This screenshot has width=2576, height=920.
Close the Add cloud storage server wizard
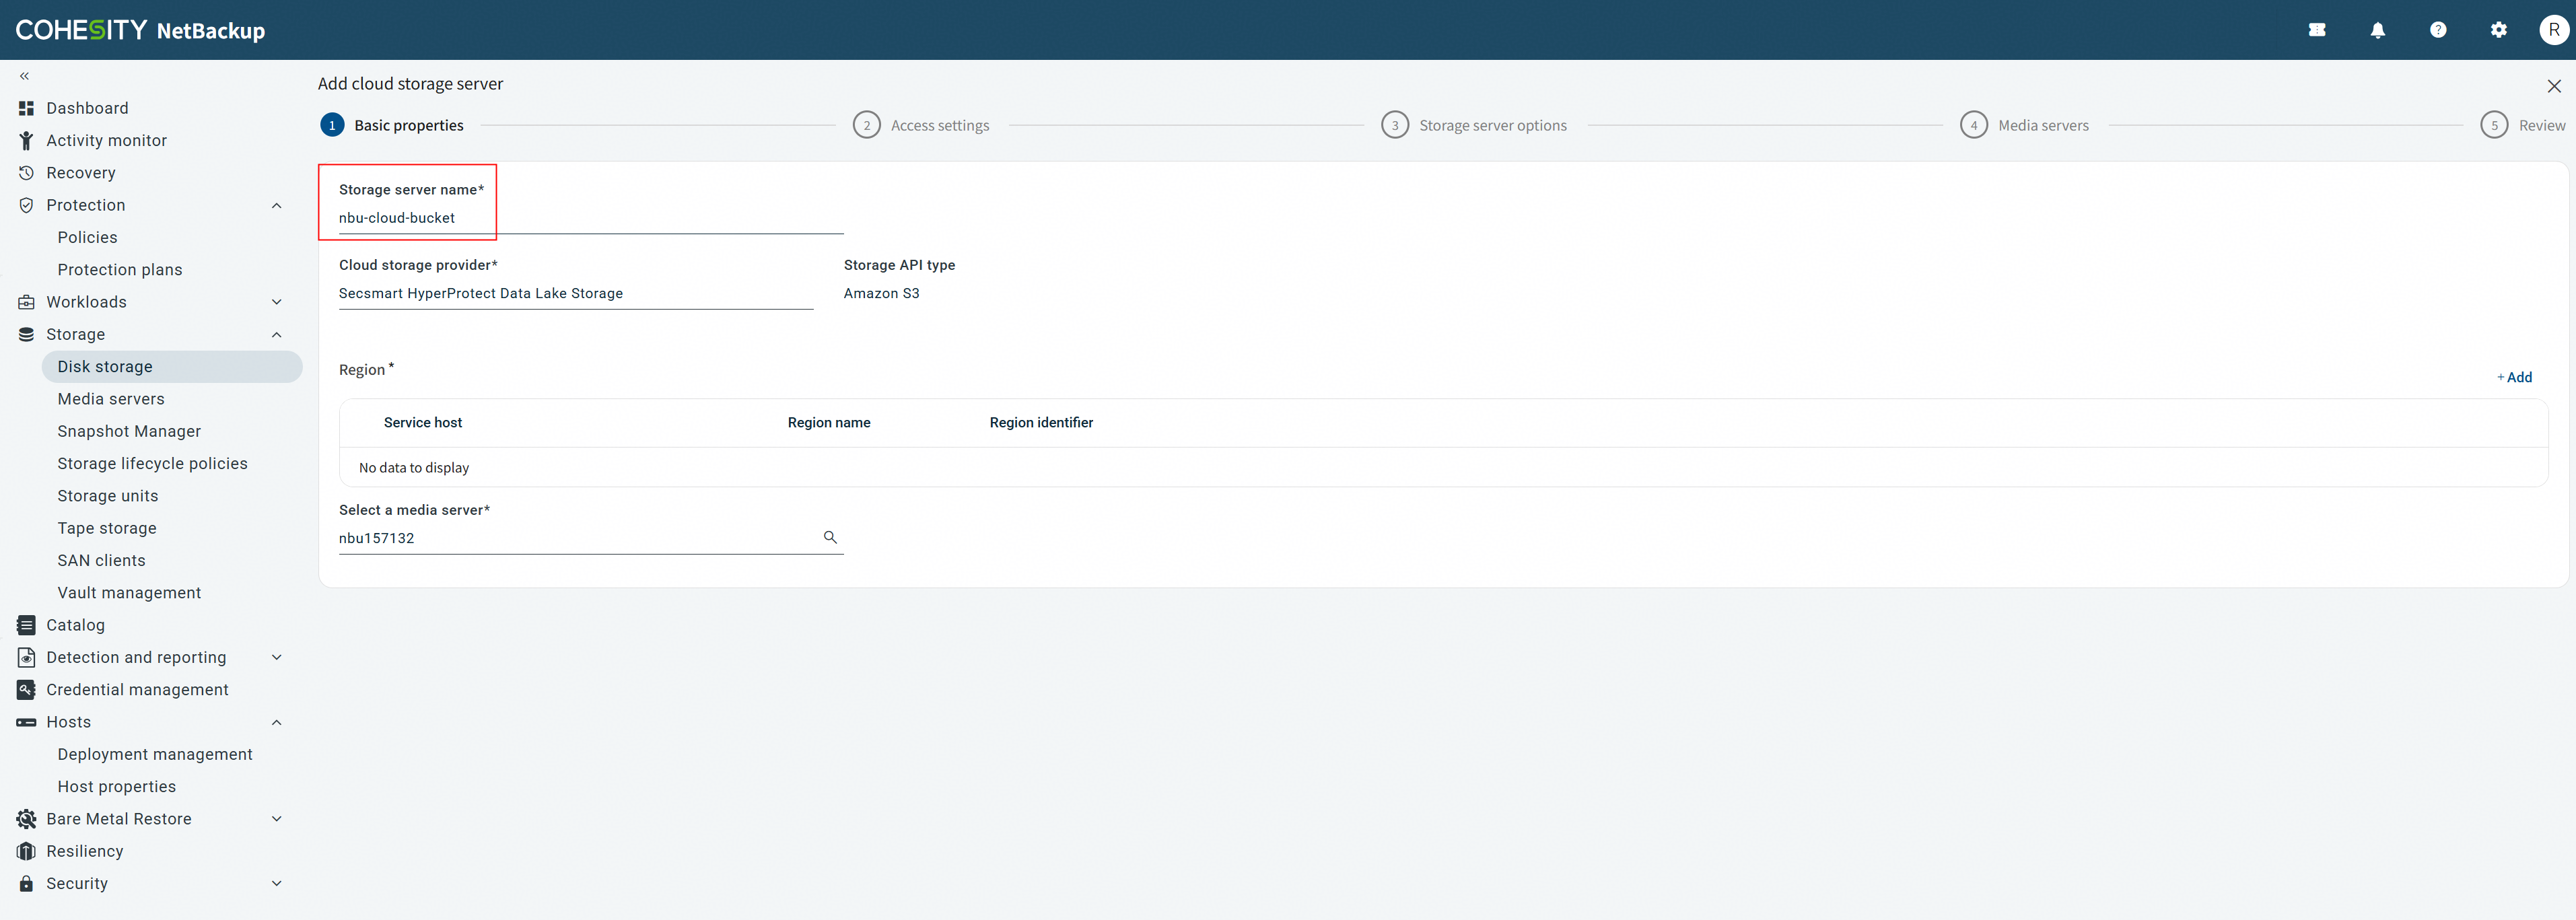[x=2554, y=86]
